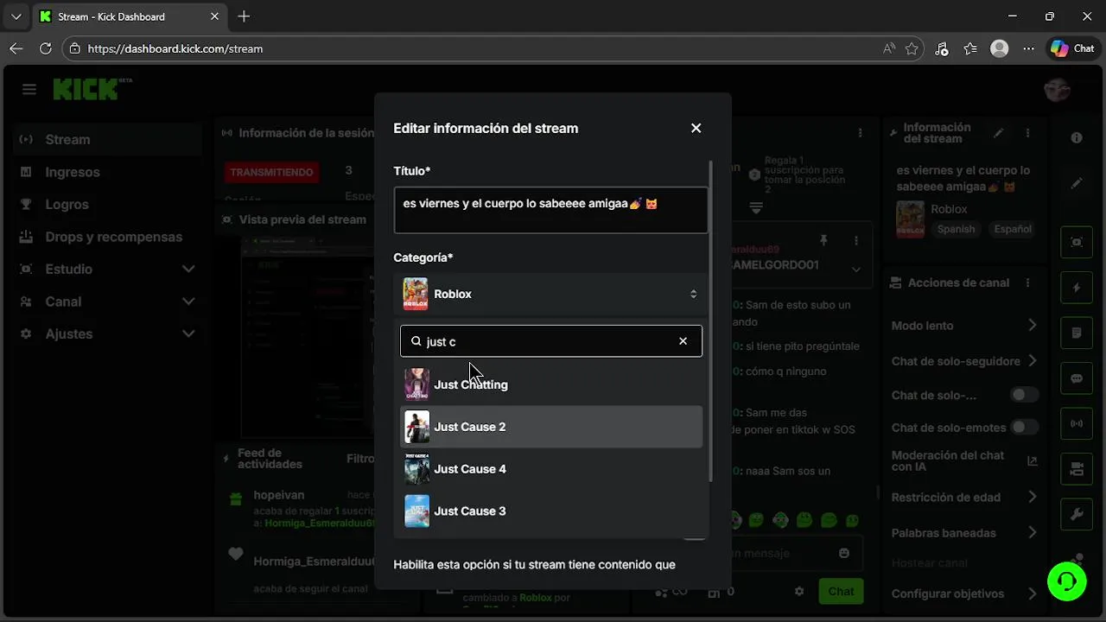Open Configurar objetivos settings
This screenshot has width=1106, height=622.
coord(964,593)
